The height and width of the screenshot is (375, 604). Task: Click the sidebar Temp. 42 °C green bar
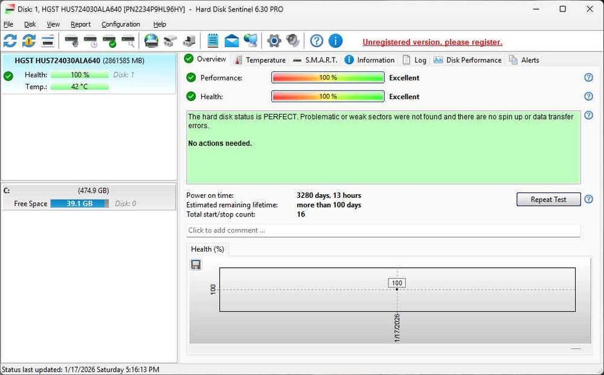pos(79,87)
